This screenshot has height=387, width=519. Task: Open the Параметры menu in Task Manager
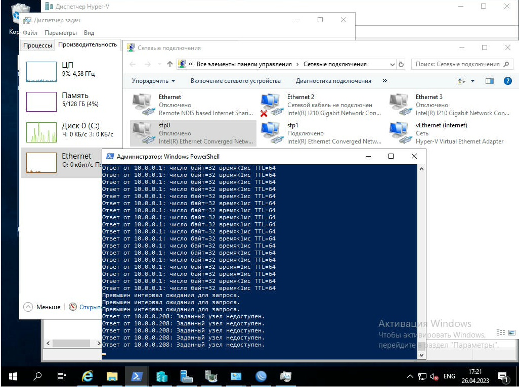pos(60,33)
